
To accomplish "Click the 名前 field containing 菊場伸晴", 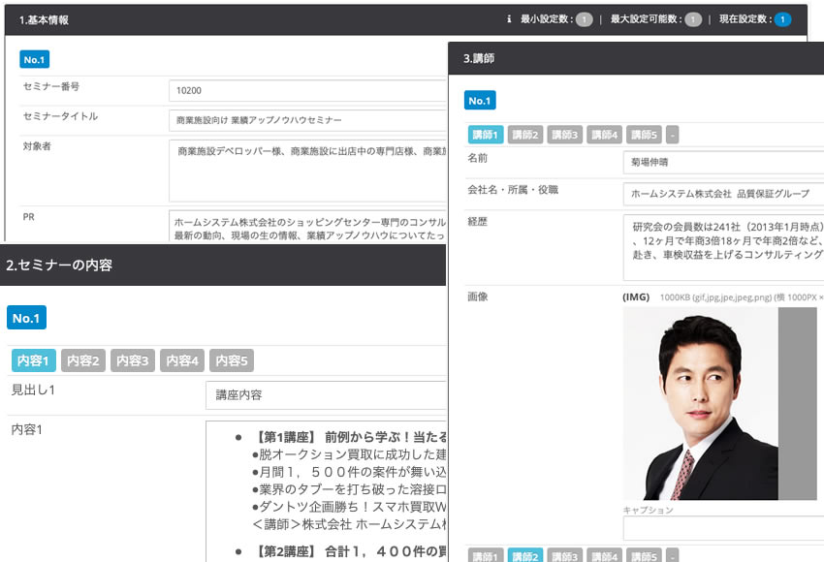I will [x=723, y=162].
